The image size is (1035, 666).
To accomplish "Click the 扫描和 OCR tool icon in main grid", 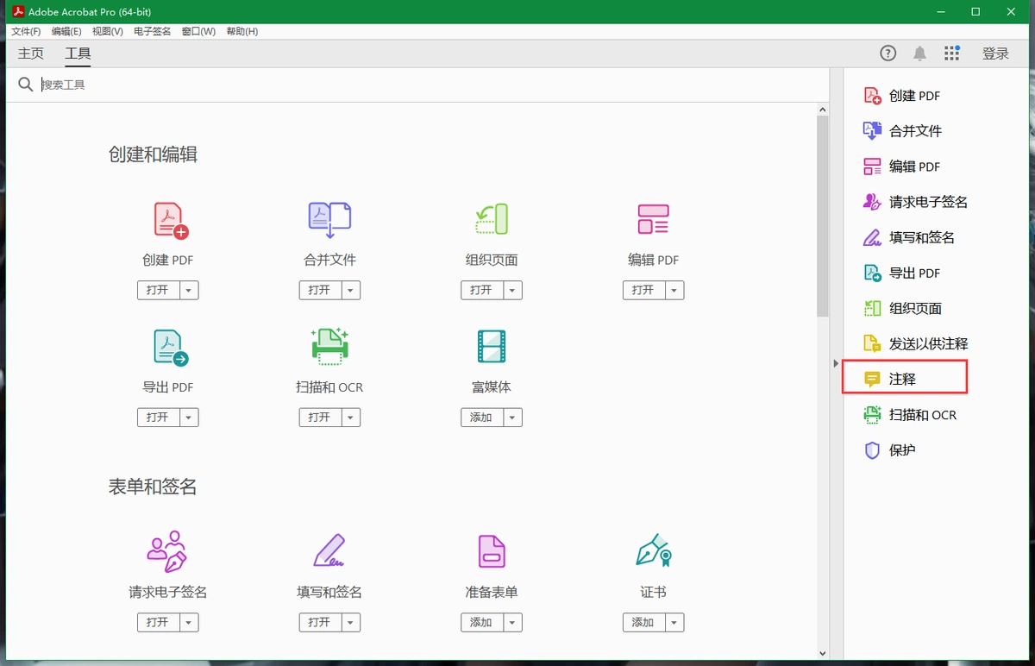I will [x=329, y=347].
